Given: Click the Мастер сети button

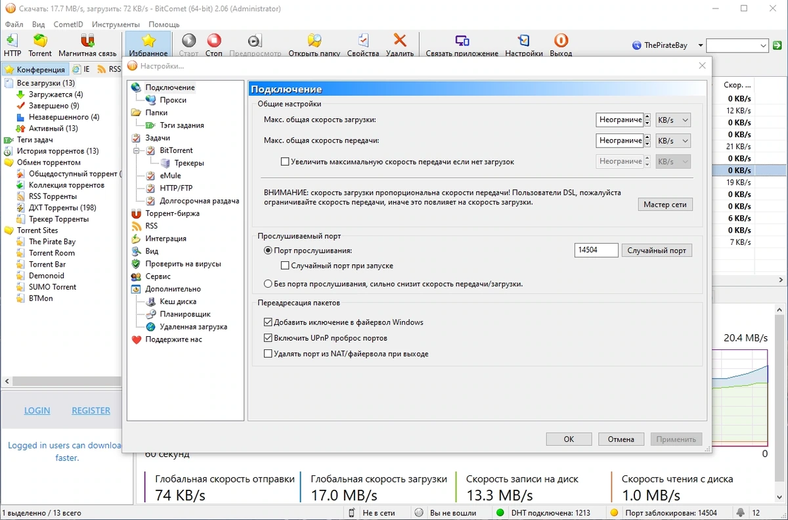Looking at the screenshot, I should pos(665,204).
